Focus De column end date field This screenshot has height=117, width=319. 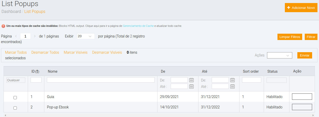click(x=179, y=86)
